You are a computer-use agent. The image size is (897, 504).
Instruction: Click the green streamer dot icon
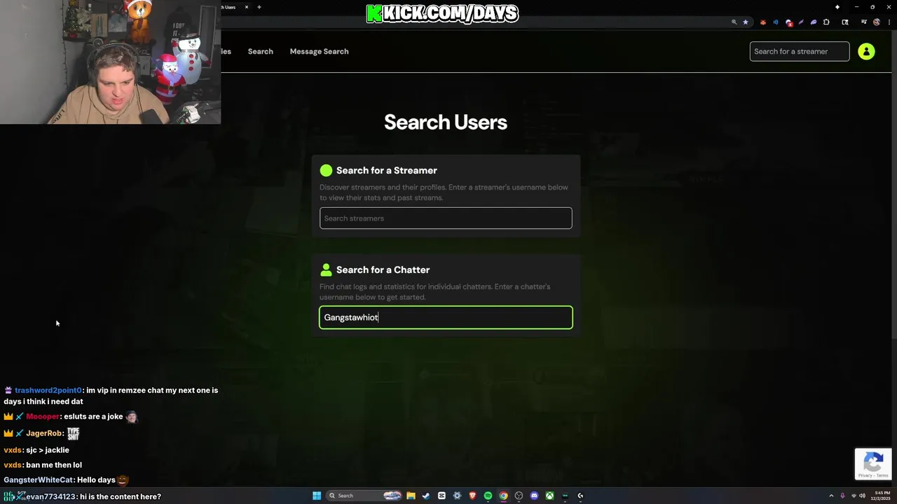pos(326,170)
